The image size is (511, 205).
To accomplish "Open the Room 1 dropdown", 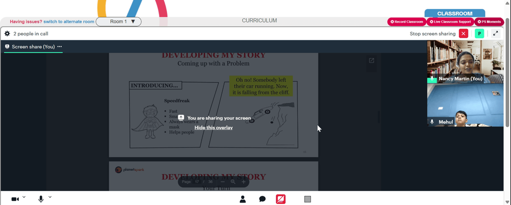I will coord(119,21).
